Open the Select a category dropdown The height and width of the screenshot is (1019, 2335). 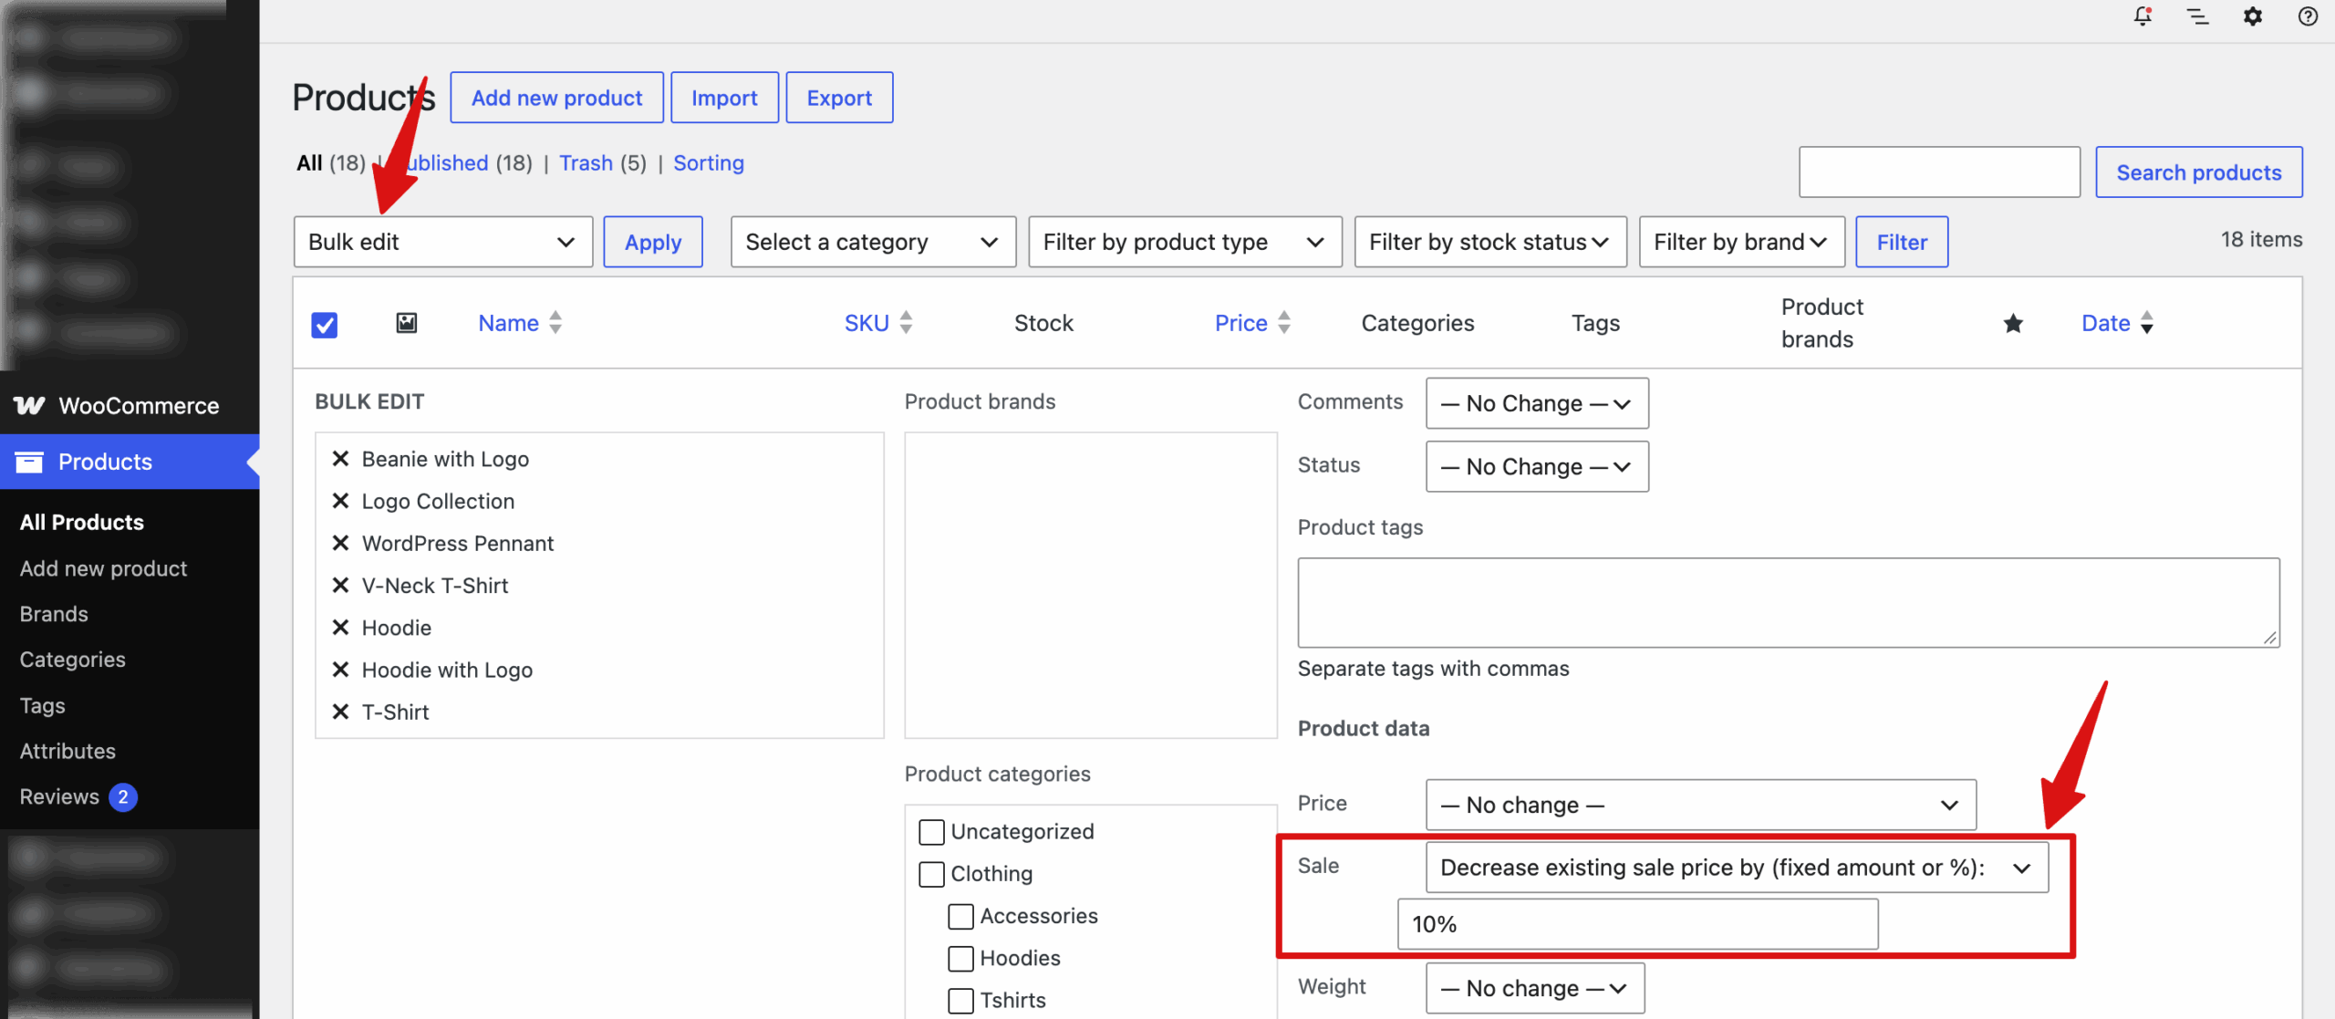(x=873, y=242)
